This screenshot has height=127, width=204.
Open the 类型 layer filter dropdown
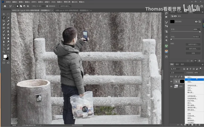point(176,69)
